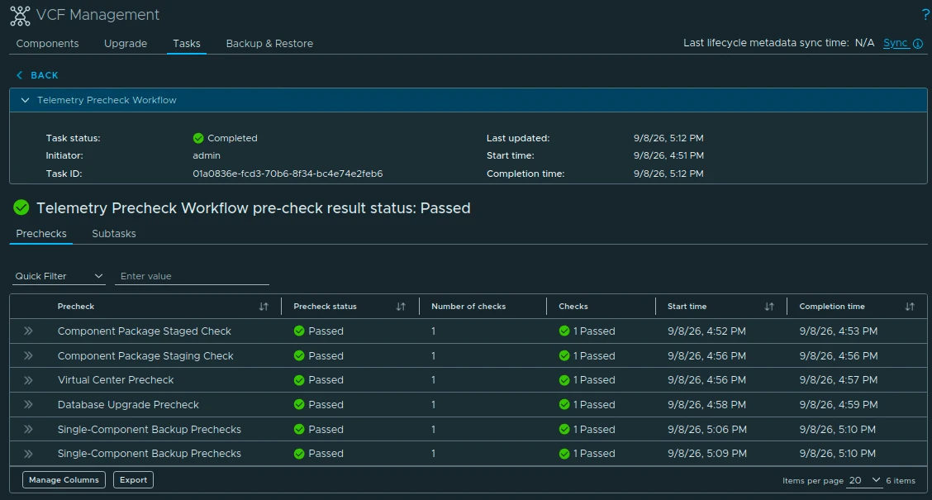Screen dimensions: 932x500
Task: Click the Sync link
Action: (x=895, y=43)
